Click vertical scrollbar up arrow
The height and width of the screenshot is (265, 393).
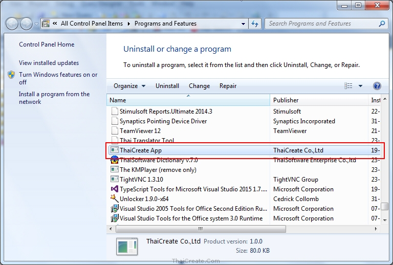coord(385,99)
